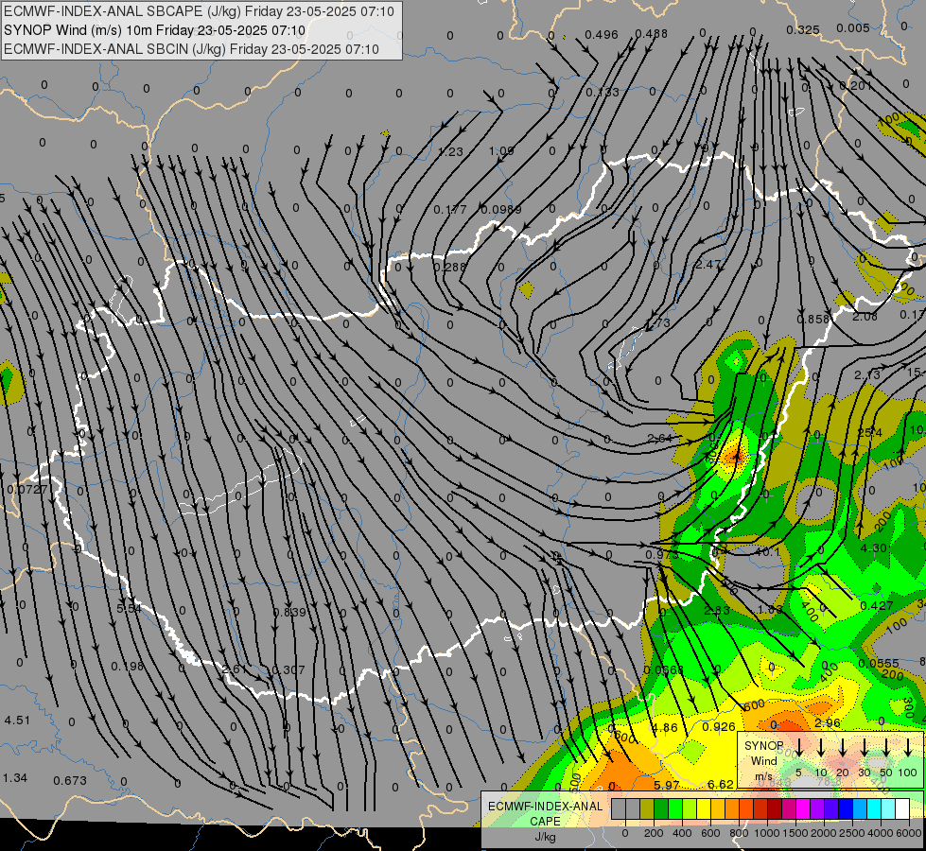Click the wind arrow above 10 m/s
This screenshot has width=926, height=851.
click(x=820, y=748)
